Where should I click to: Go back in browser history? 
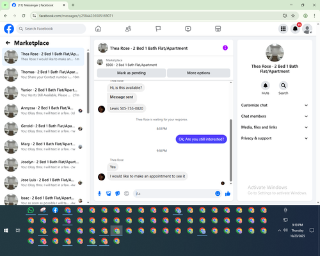point(6,16)
